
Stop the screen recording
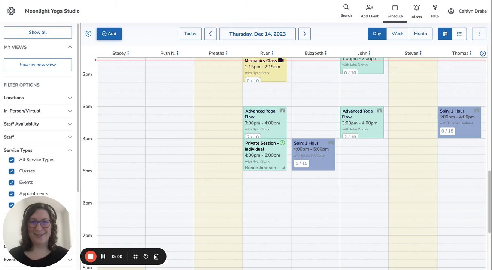tap(91, 256)
